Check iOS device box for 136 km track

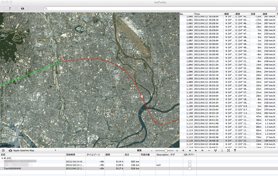click(190, 165)
